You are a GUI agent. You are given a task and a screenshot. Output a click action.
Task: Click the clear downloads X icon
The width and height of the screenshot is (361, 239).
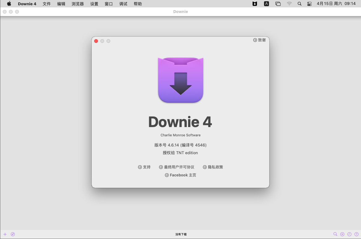[342, 234]
